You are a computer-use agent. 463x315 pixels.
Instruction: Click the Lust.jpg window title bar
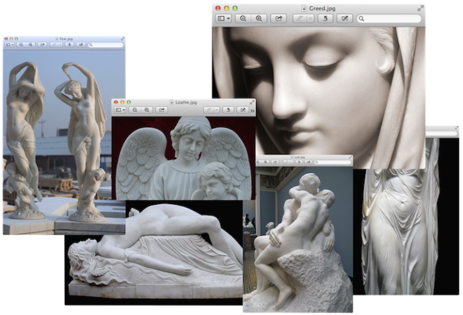tap(304, 158)
